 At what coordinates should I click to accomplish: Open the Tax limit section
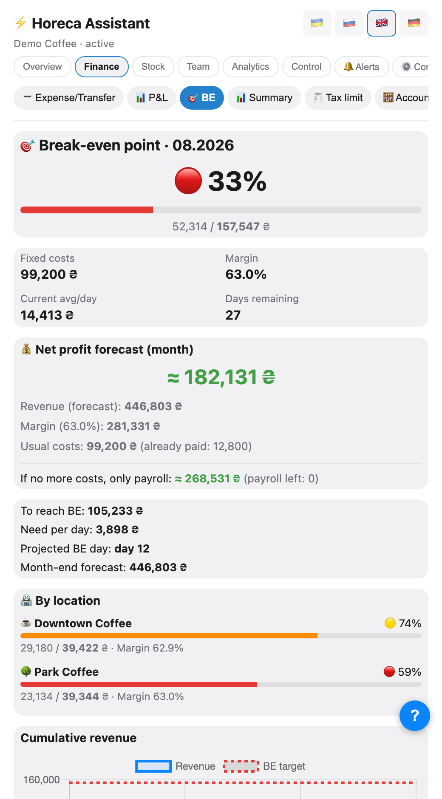point(338,98)
